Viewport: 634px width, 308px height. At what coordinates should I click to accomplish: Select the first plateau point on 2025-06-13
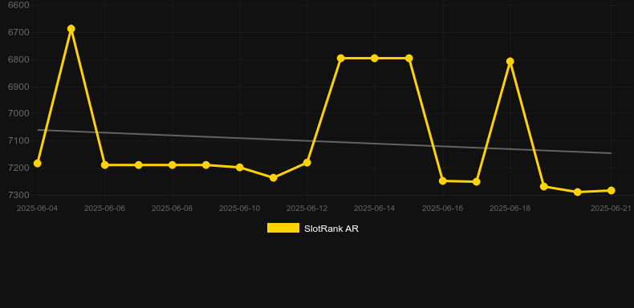(341, 59)
